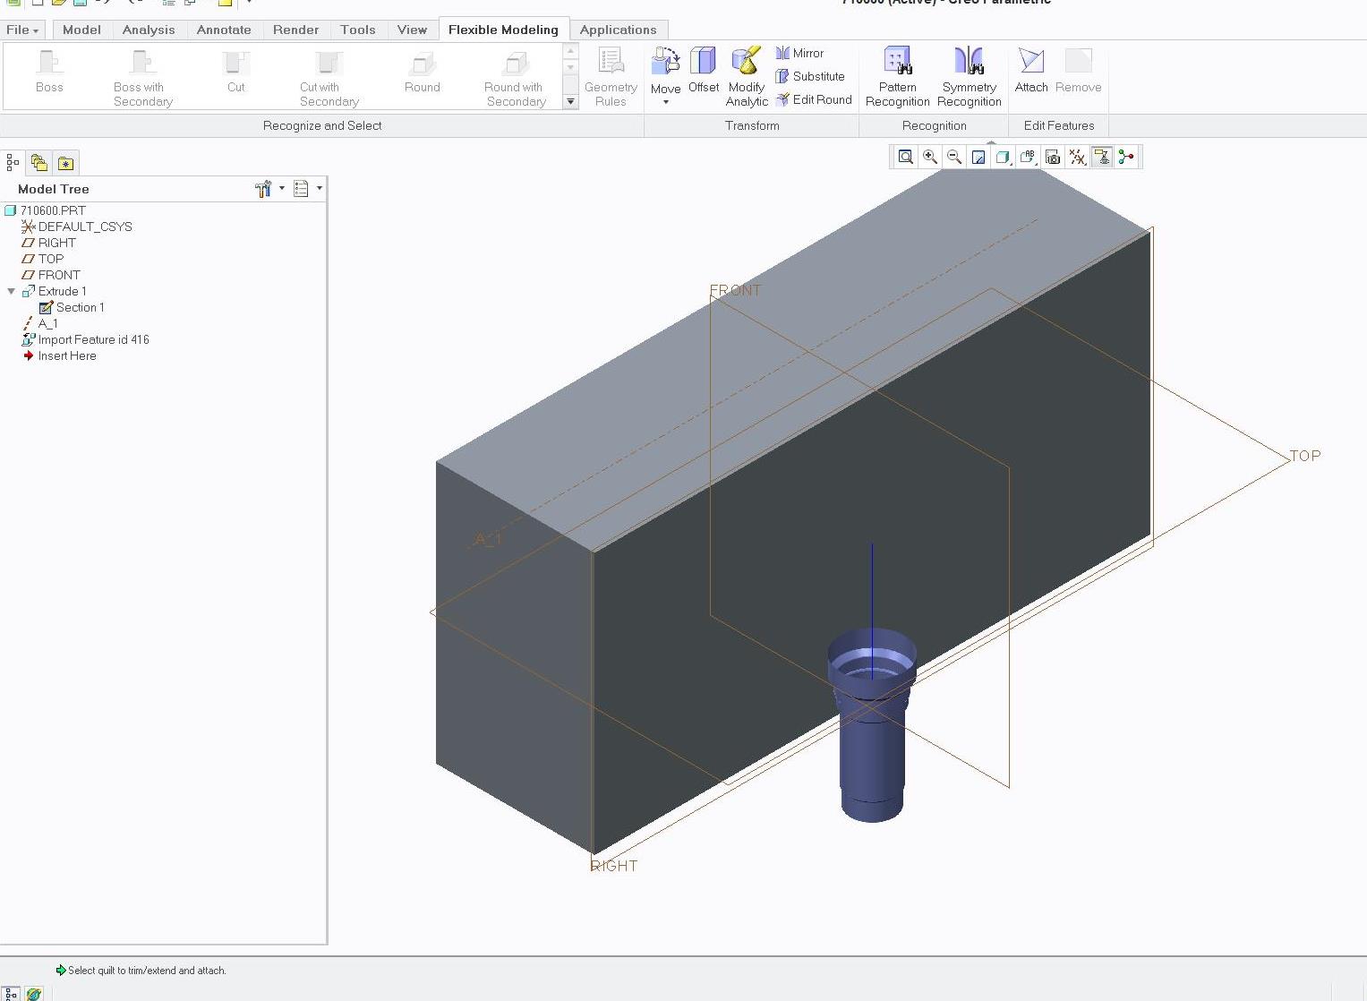Image resolution: width=1367 pixels, height=1001 pixels.
Task: Click the Zoom Out magnifier icon
Action: (954, 157)
